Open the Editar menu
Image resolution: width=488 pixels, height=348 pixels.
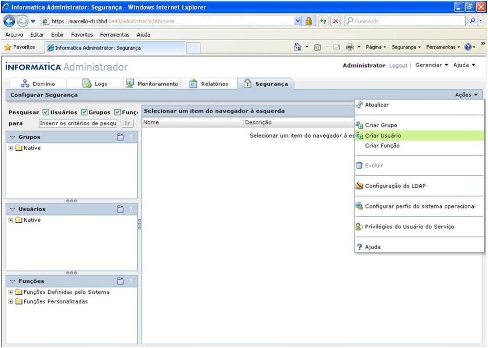pos(37,35)
